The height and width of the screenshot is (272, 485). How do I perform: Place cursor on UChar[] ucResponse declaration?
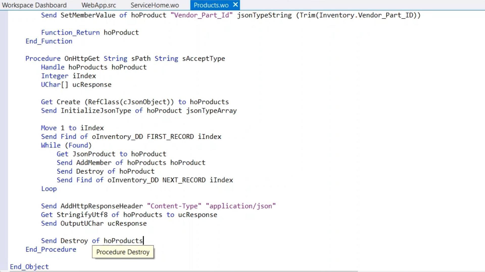coord(76,85)
